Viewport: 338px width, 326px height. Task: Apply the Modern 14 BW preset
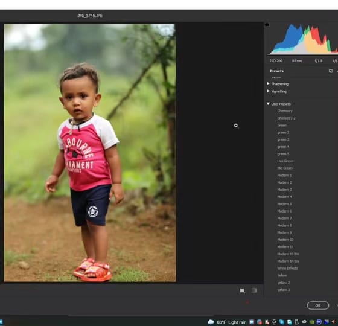point(289,261)
